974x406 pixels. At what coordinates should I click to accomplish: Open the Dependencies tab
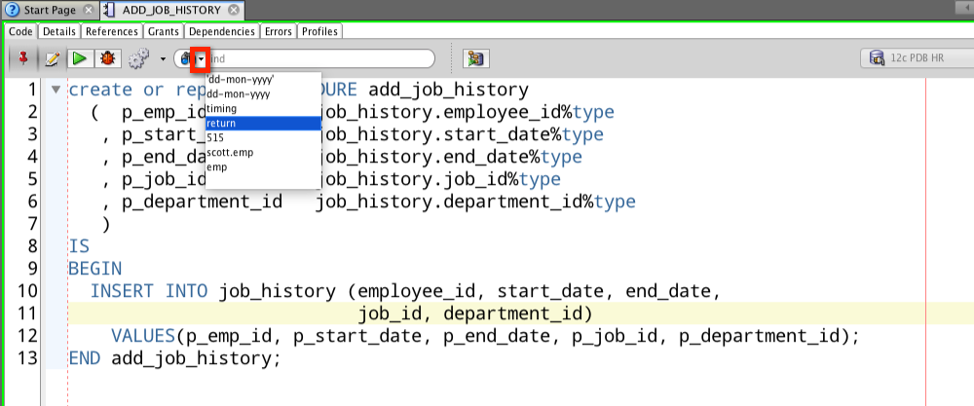pyautogui.click(x=222, y=31)
